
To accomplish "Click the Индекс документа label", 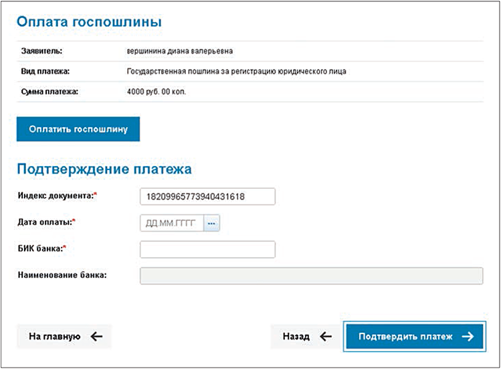I will coord(58,196).
